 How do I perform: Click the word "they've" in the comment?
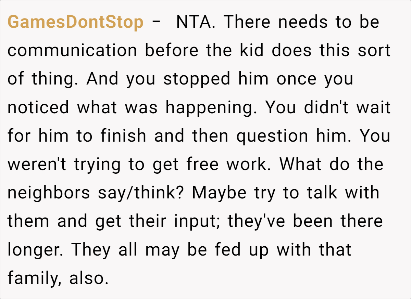[256, 221]
